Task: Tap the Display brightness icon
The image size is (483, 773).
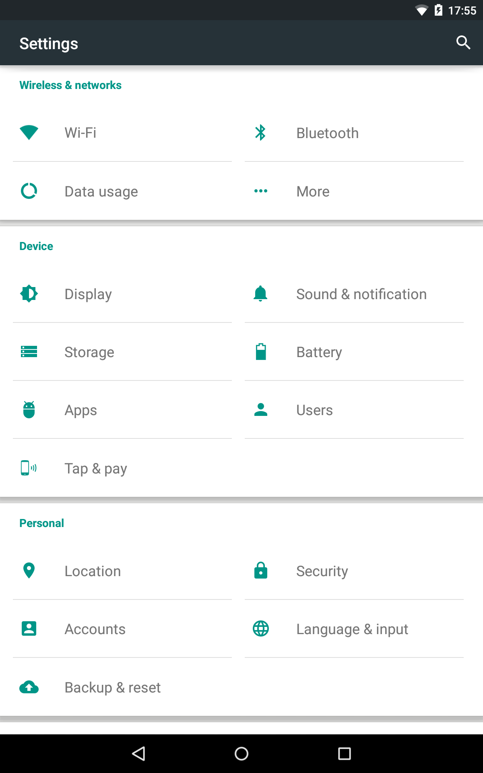Action: [x=29, y=293]
